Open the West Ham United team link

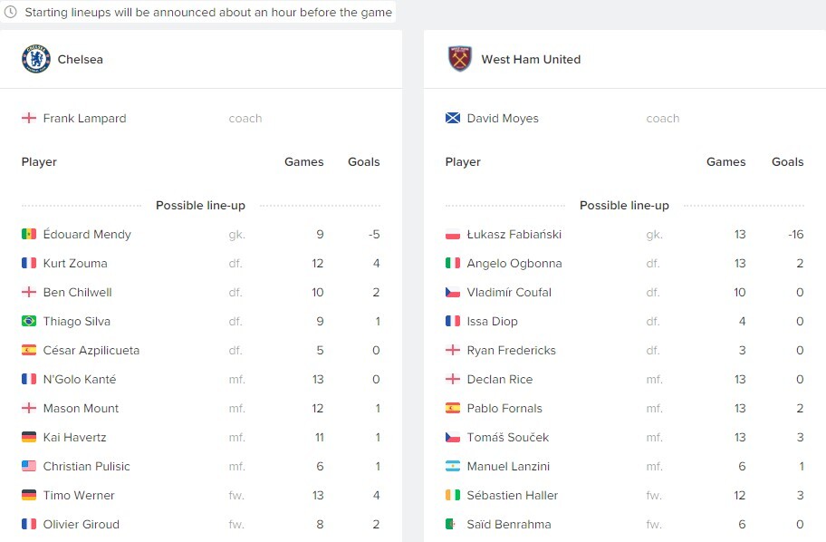tap(531, 59)
